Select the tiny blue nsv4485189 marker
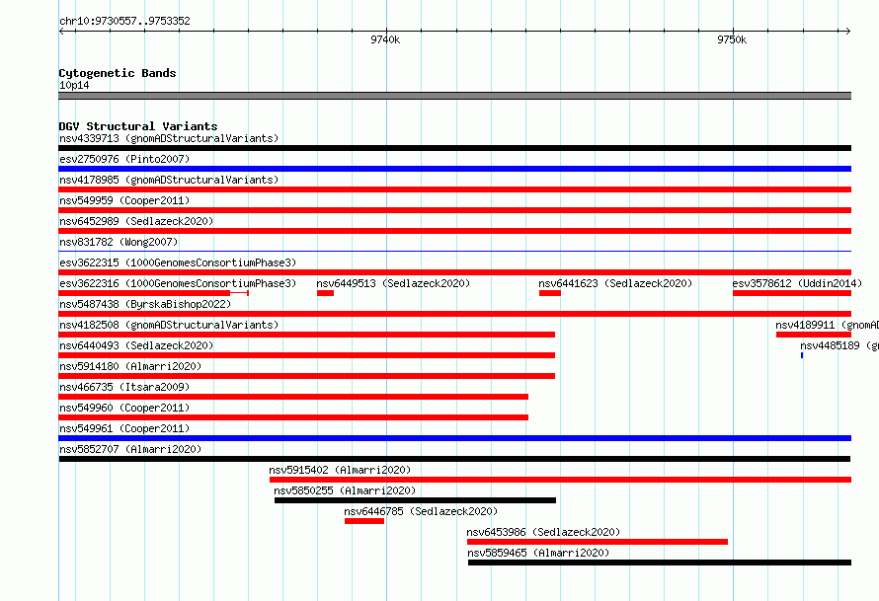879x601 pixels. [802, 355]
